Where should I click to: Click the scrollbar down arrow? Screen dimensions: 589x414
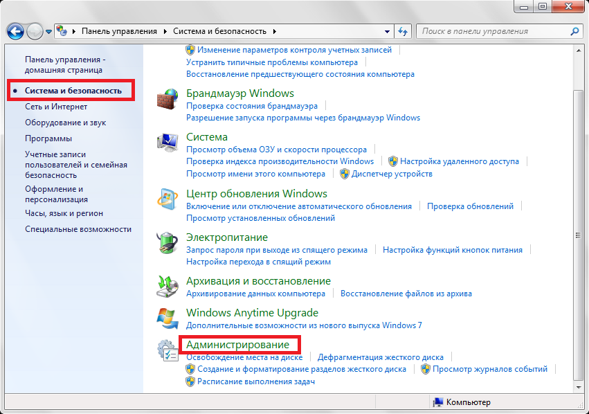point(579,387)
